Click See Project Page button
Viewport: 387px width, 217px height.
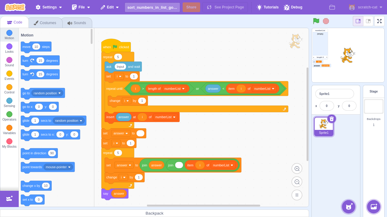[x=225, y=7]
